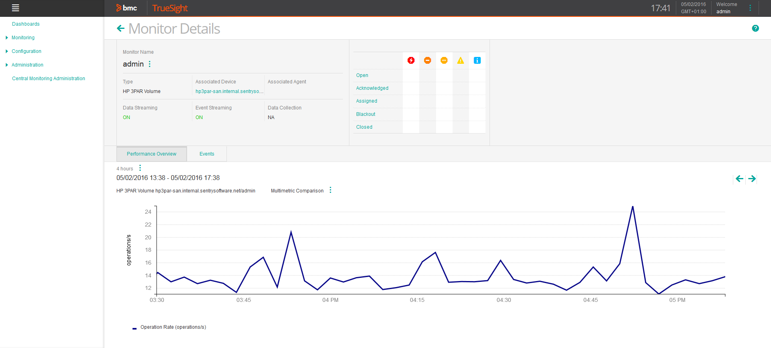Open user options menu beside Welcome admin
The height and width of the screenshot is (348, 771).
coord(750,8)
